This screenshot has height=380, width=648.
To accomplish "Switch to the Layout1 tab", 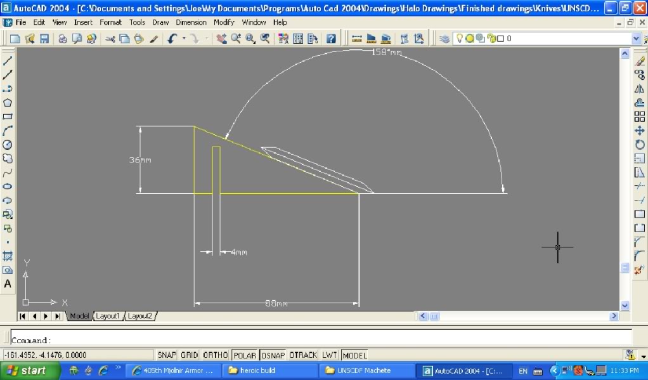I will tap(107, 316).
